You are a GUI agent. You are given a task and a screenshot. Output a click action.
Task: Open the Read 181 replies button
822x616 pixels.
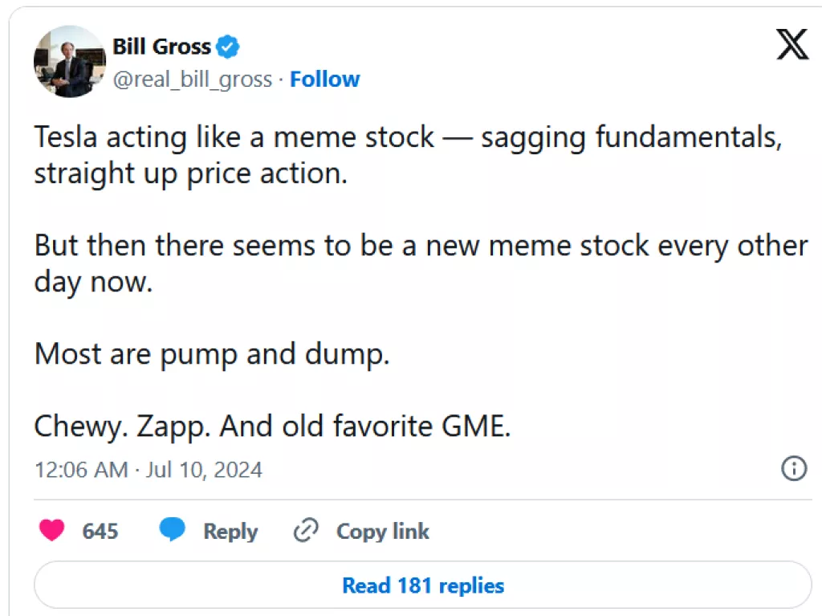click(422, 585)
